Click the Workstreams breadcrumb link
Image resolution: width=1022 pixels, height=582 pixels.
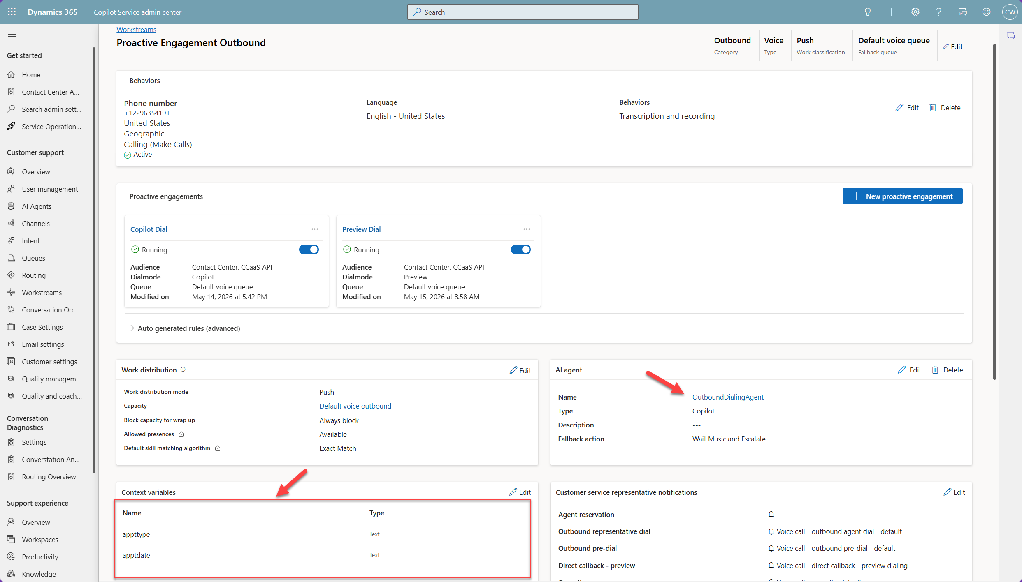click(136, 30)
